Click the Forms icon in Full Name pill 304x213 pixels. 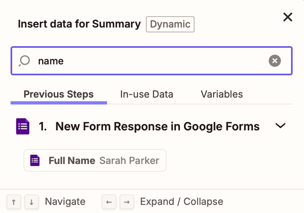[x=35, y=160]
